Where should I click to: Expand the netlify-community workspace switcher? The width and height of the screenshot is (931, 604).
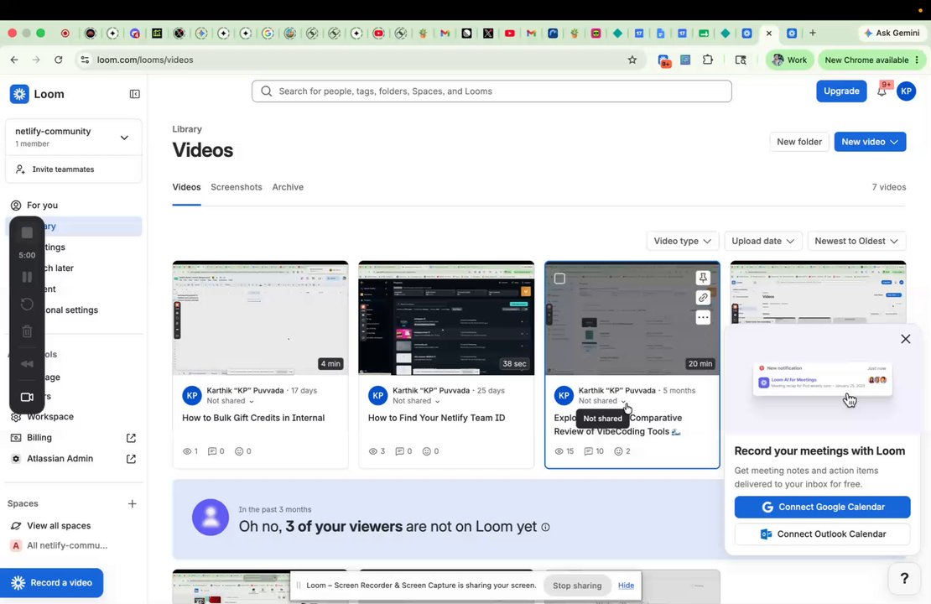[x=74, y=138]
